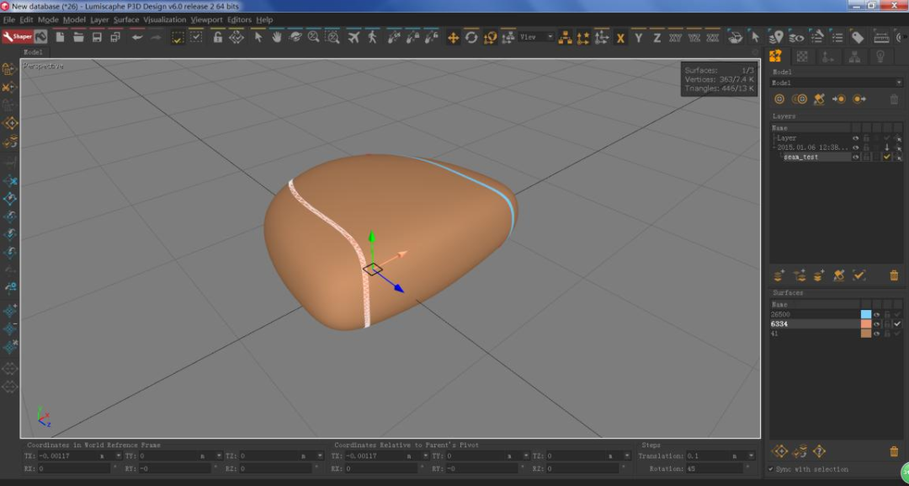This screenshot has width=909, height=486.
Task: Click the save disk icon
Action: click(x=97, y=37)
